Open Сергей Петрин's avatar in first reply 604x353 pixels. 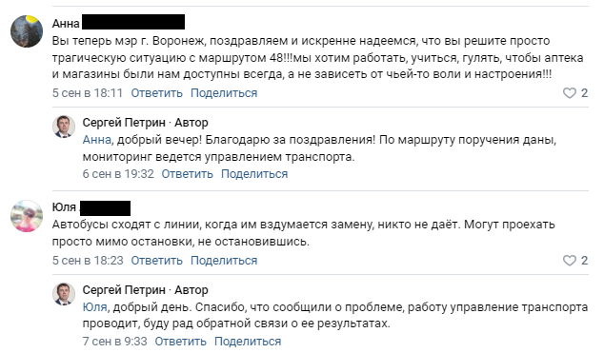(64, 127)
